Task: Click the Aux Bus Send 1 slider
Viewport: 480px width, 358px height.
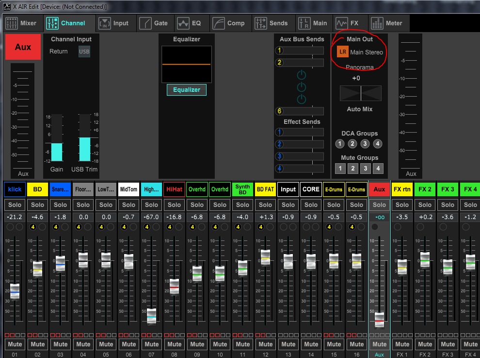Action: coord(299,51)
